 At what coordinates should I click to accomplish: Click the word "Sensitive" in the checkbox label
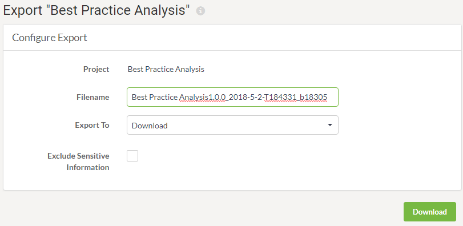coord(95,156)
